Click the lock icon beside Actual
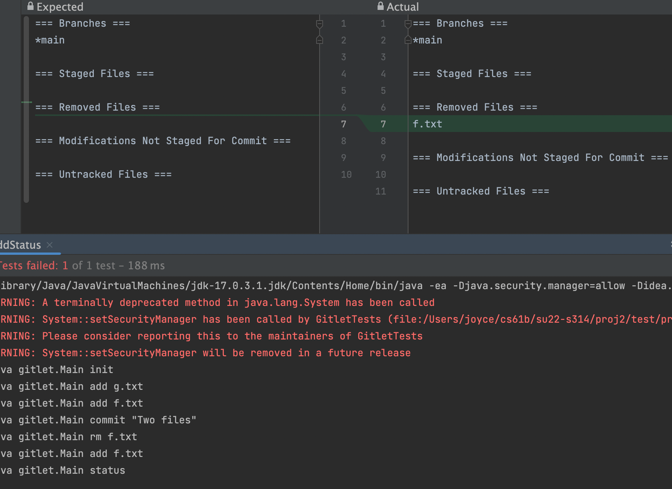The height and width of the screenshot is (489, 672). (380, 6)
